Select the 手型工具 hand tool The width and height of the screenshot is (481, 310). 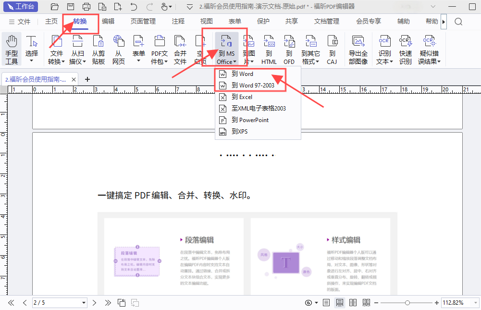[12, 49]
